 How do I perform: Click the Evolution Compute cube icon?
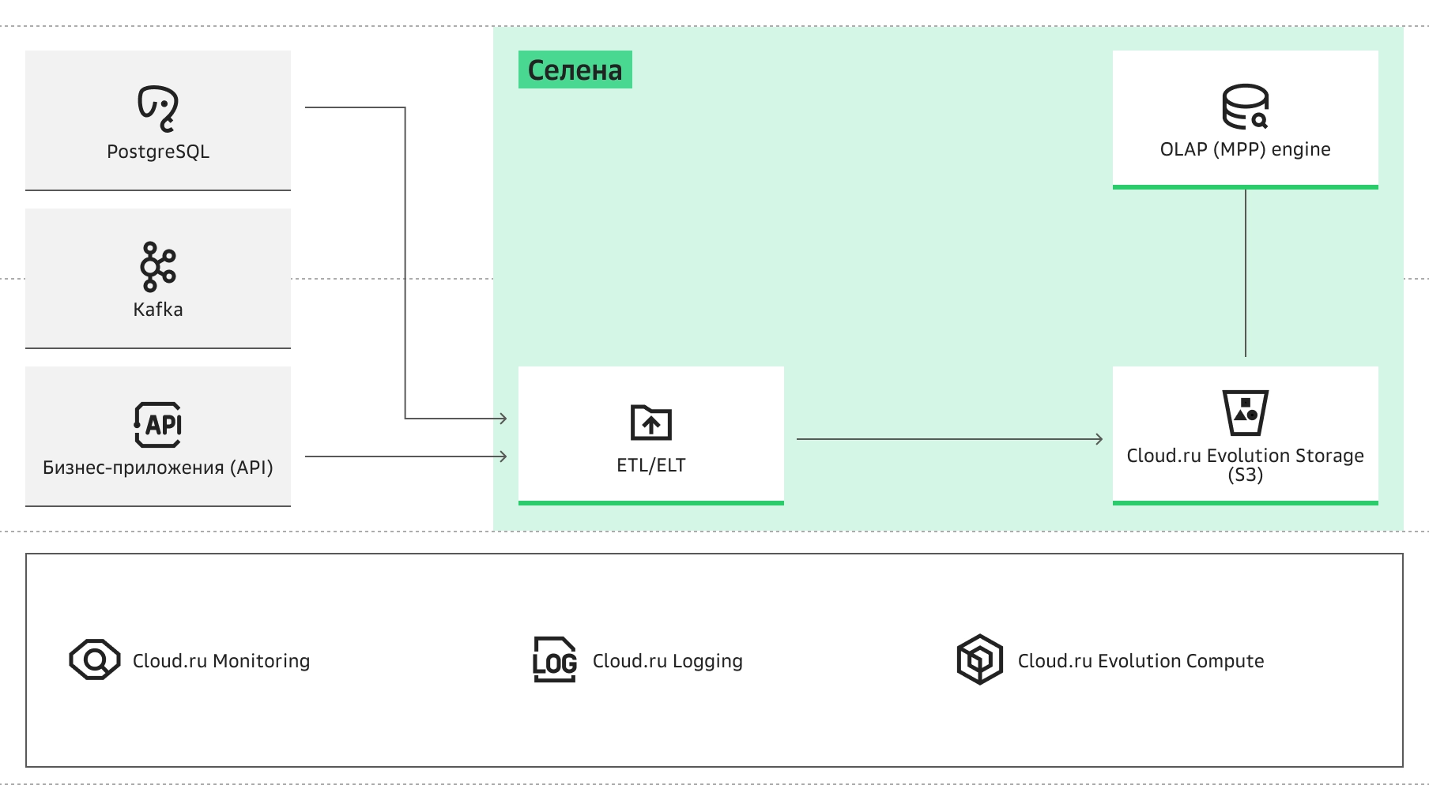coord(980,659)
